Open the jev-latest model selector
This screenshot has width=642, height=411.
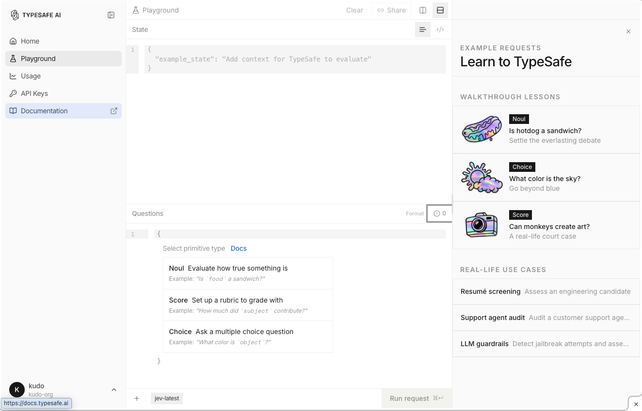[x=167, y=398]
